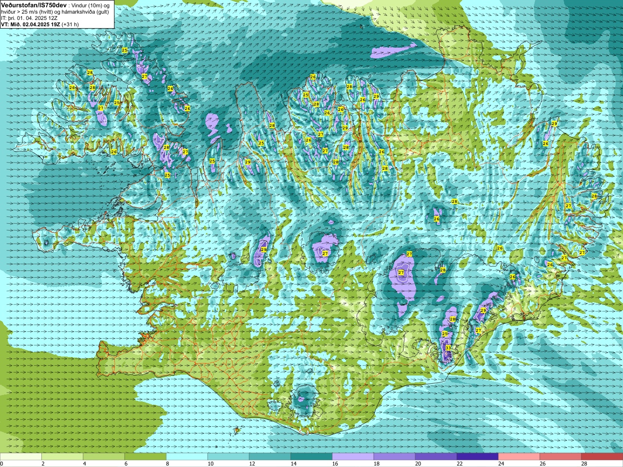Pick the 28+ m/s red legend swatch

point(602,457)
